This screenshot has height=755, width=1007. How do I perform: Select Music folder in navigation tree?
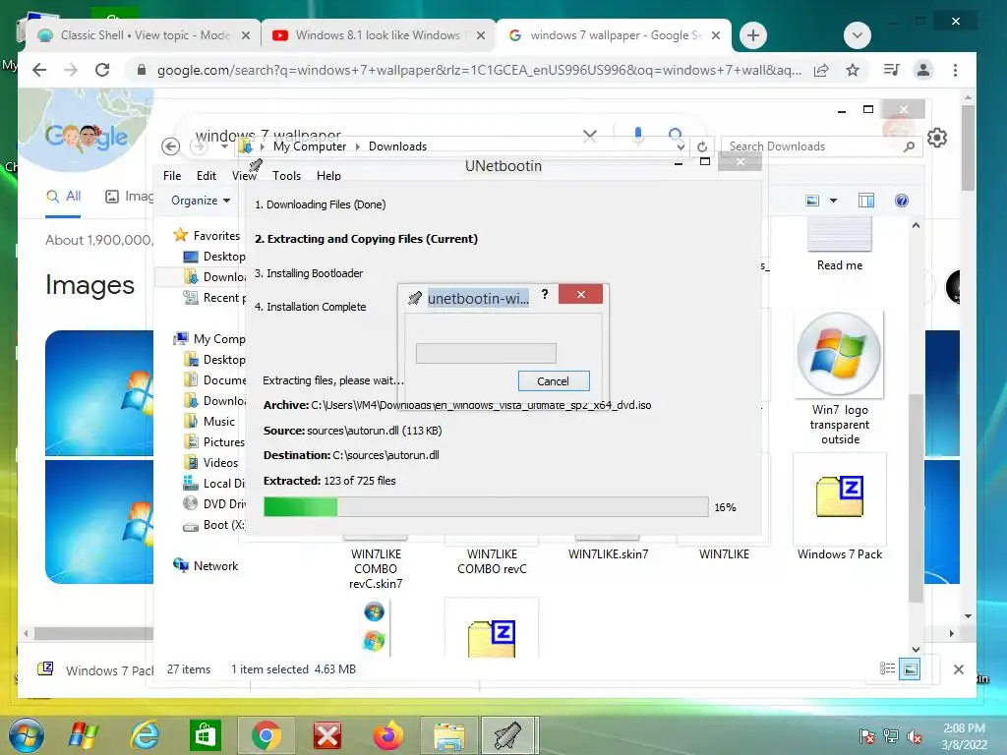click(x=219, y=421)
